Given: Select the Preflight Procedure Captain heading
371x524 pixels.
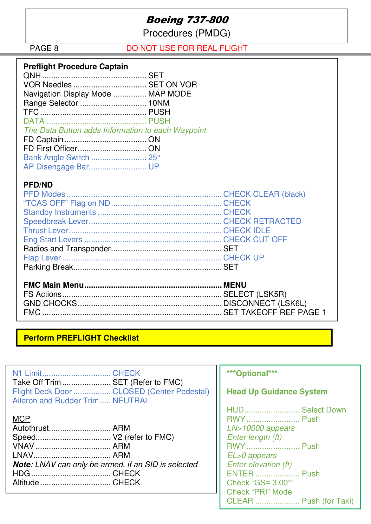Looking at the screenshot, I should (x=76, y=67).
